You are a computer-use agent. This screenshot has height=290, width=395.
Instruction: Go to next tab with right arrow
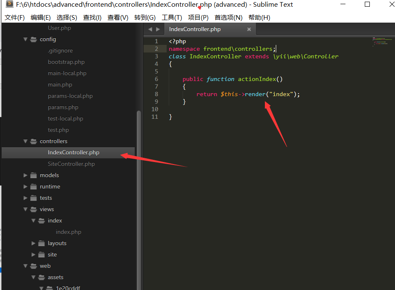158,29
